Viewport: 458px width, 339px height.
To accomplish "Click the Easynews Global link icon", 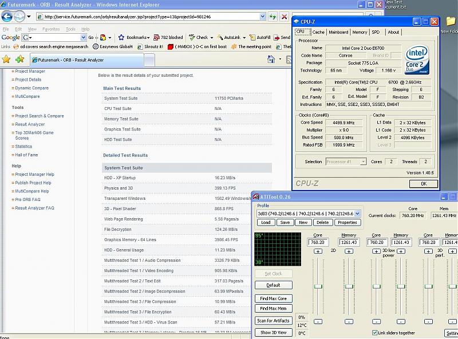I will (x=95, y=46).
